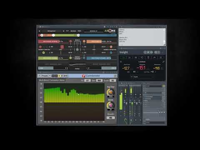
Task: Click the Voxengo logo beside Correlometer title
Action: click(83, 76)
